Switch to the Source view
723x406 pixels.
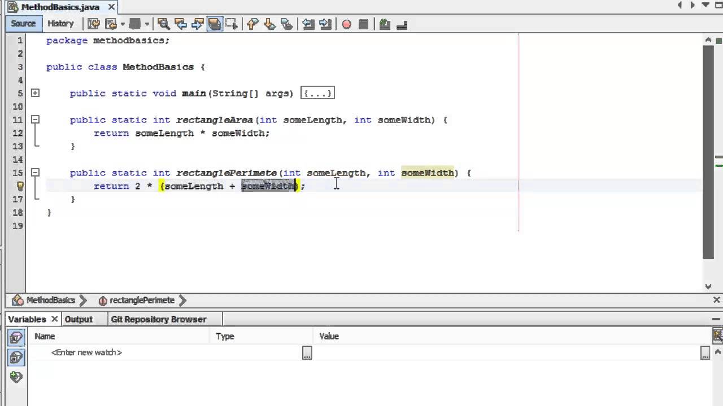tap(23, 24)
